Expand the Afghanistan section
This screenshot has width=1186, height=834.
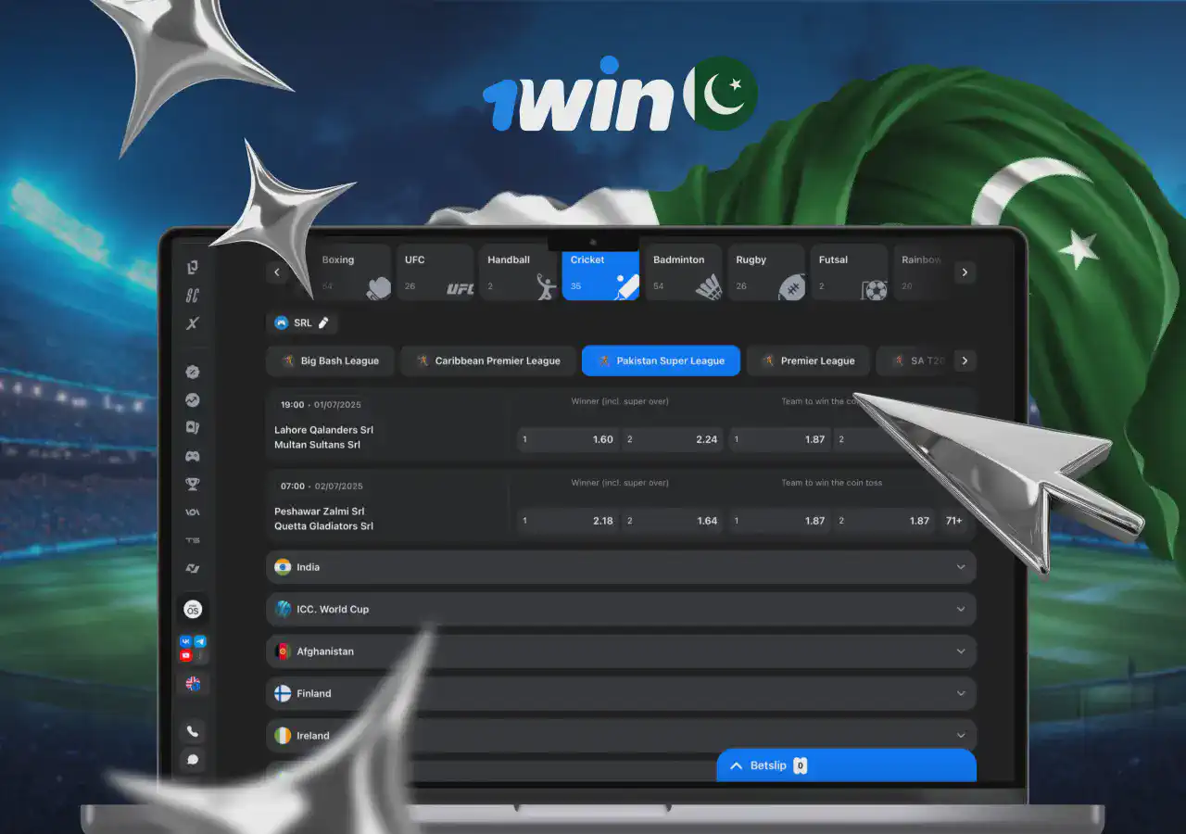pos(621,651)
